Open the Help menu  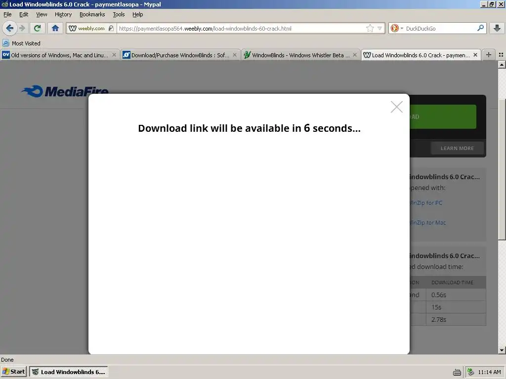coord(137,14)
